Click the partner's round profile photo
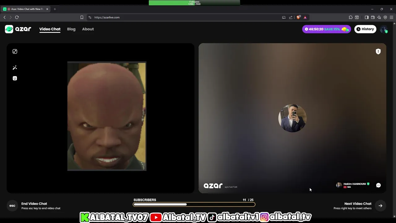 coord(292,118)
